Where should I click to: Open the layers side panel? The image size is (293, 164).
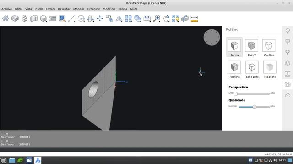[288, 63]
